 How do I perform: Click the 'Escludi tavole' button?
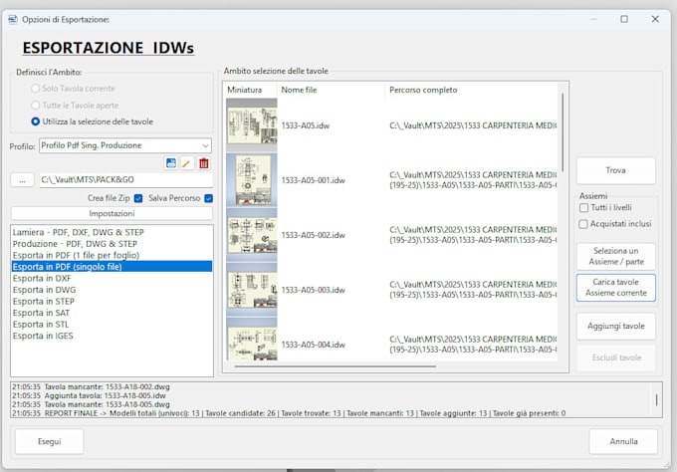point(615,357)
